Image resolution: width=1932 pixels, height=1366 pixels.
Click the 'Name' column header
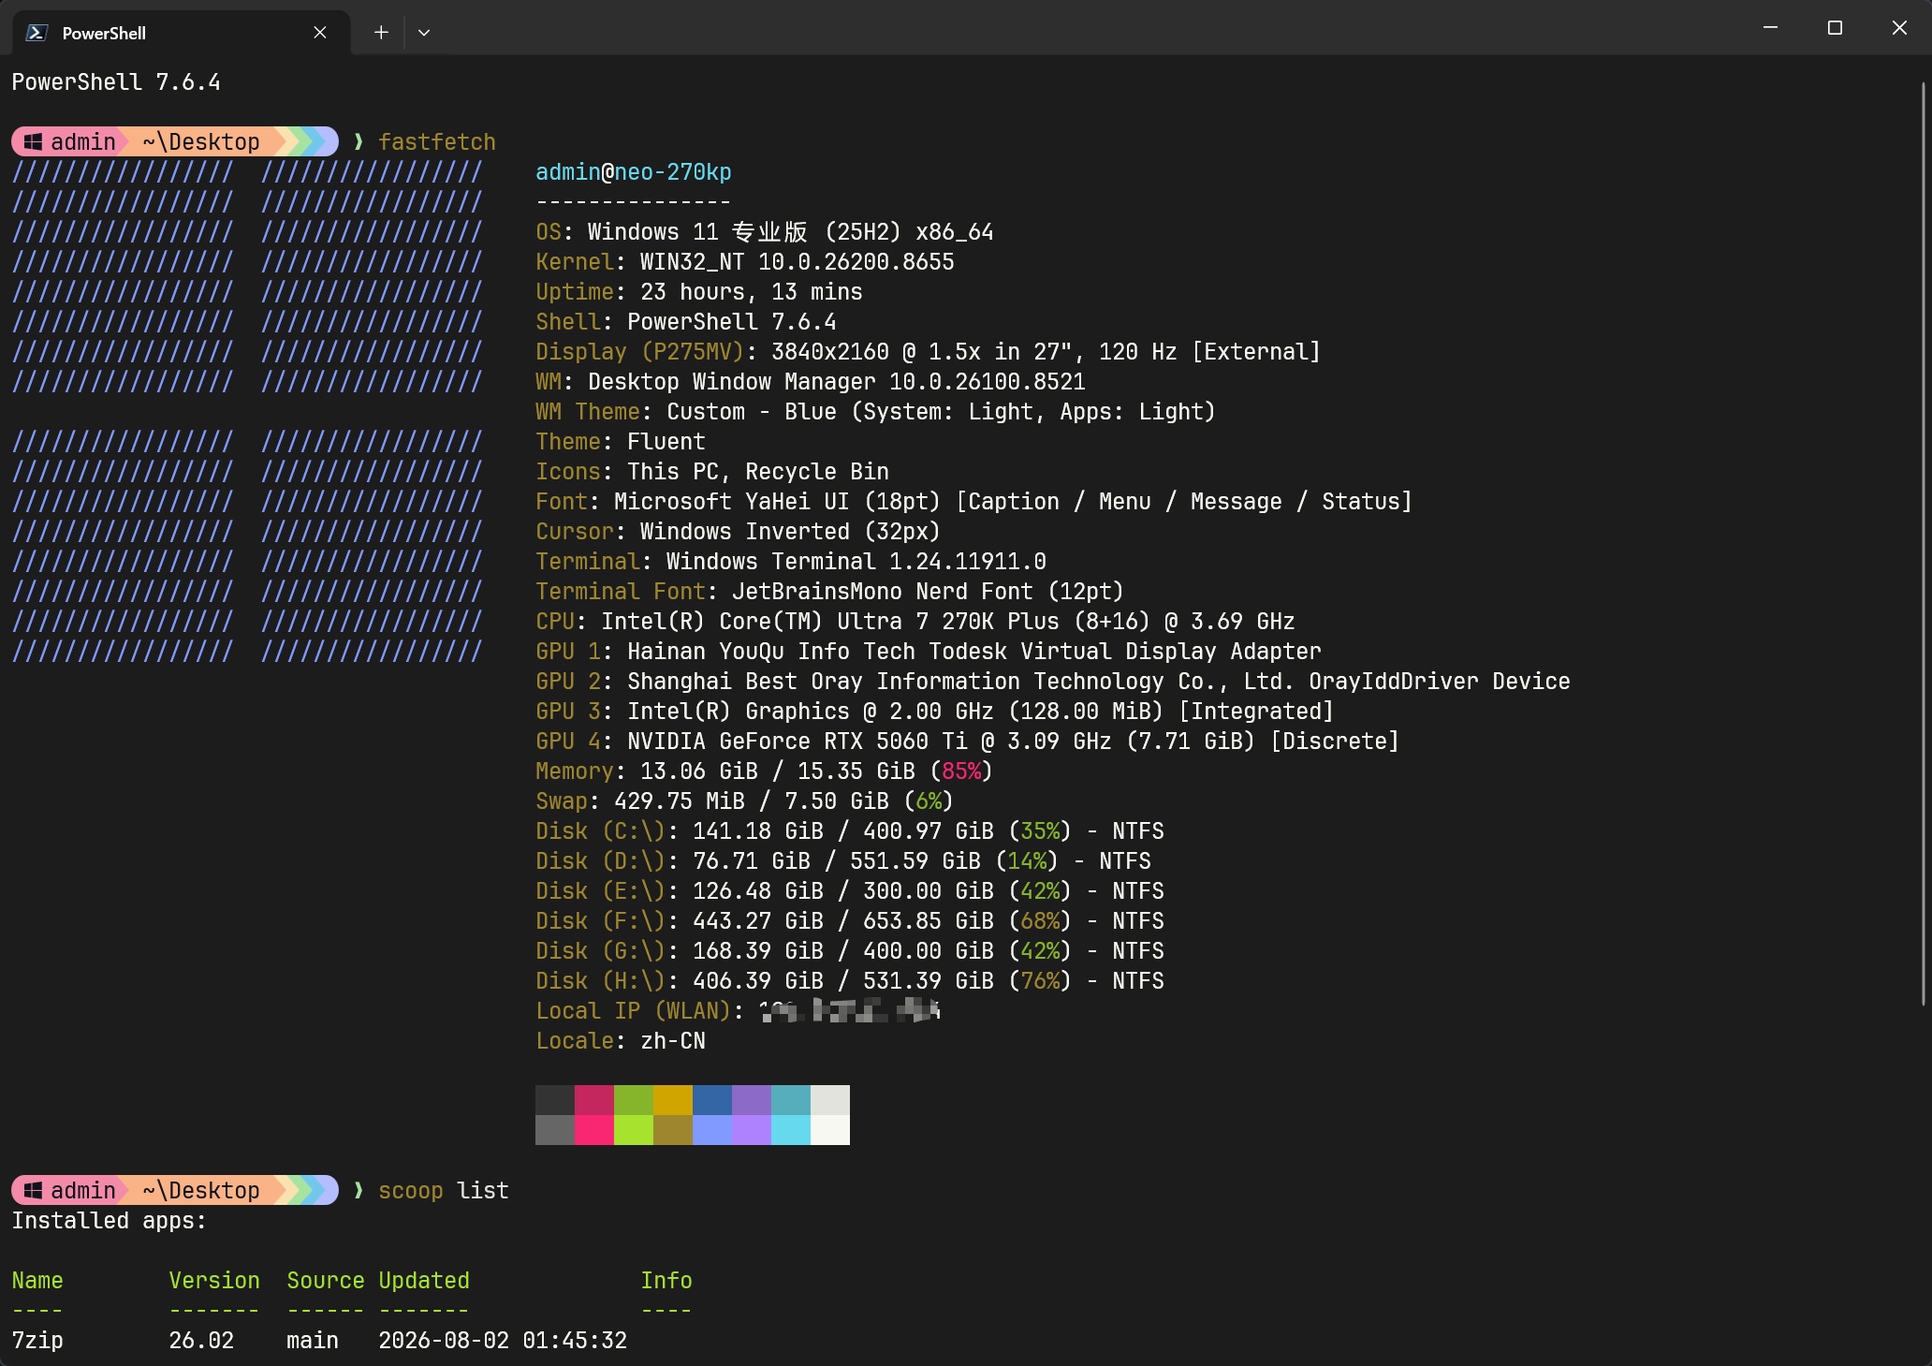[37, 1280]
